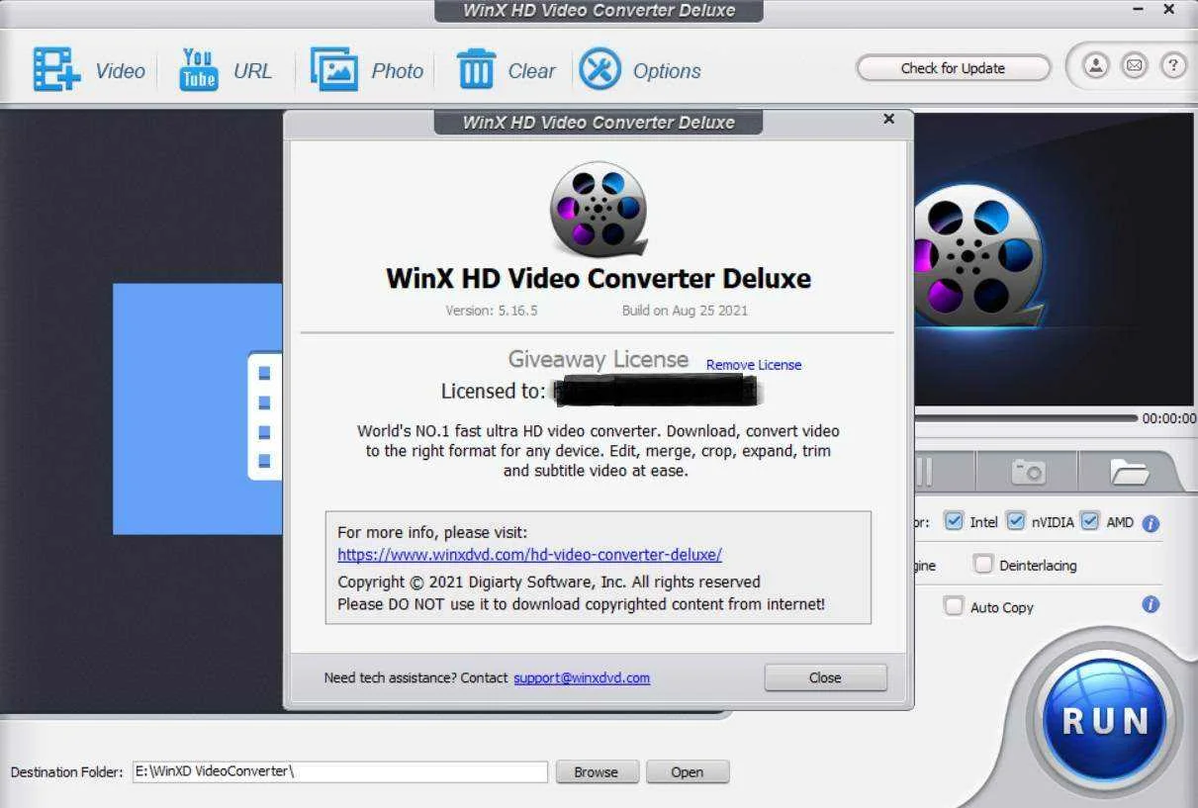Open the YouTube URL downloader
The image size is (1198, 808).
[x=225, y=70]
